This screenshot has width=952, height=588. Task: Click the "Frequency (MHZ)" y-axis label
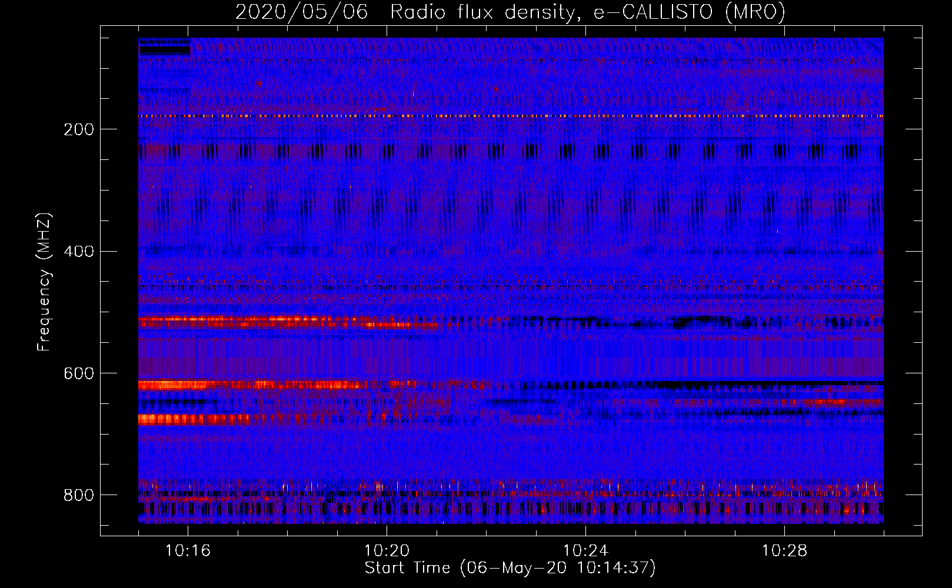click(x=44, y=282)
